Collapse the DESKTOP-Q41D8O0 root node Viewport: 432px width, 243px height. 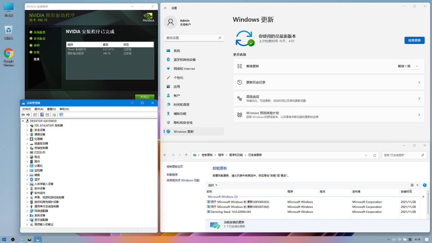point(23,121)
